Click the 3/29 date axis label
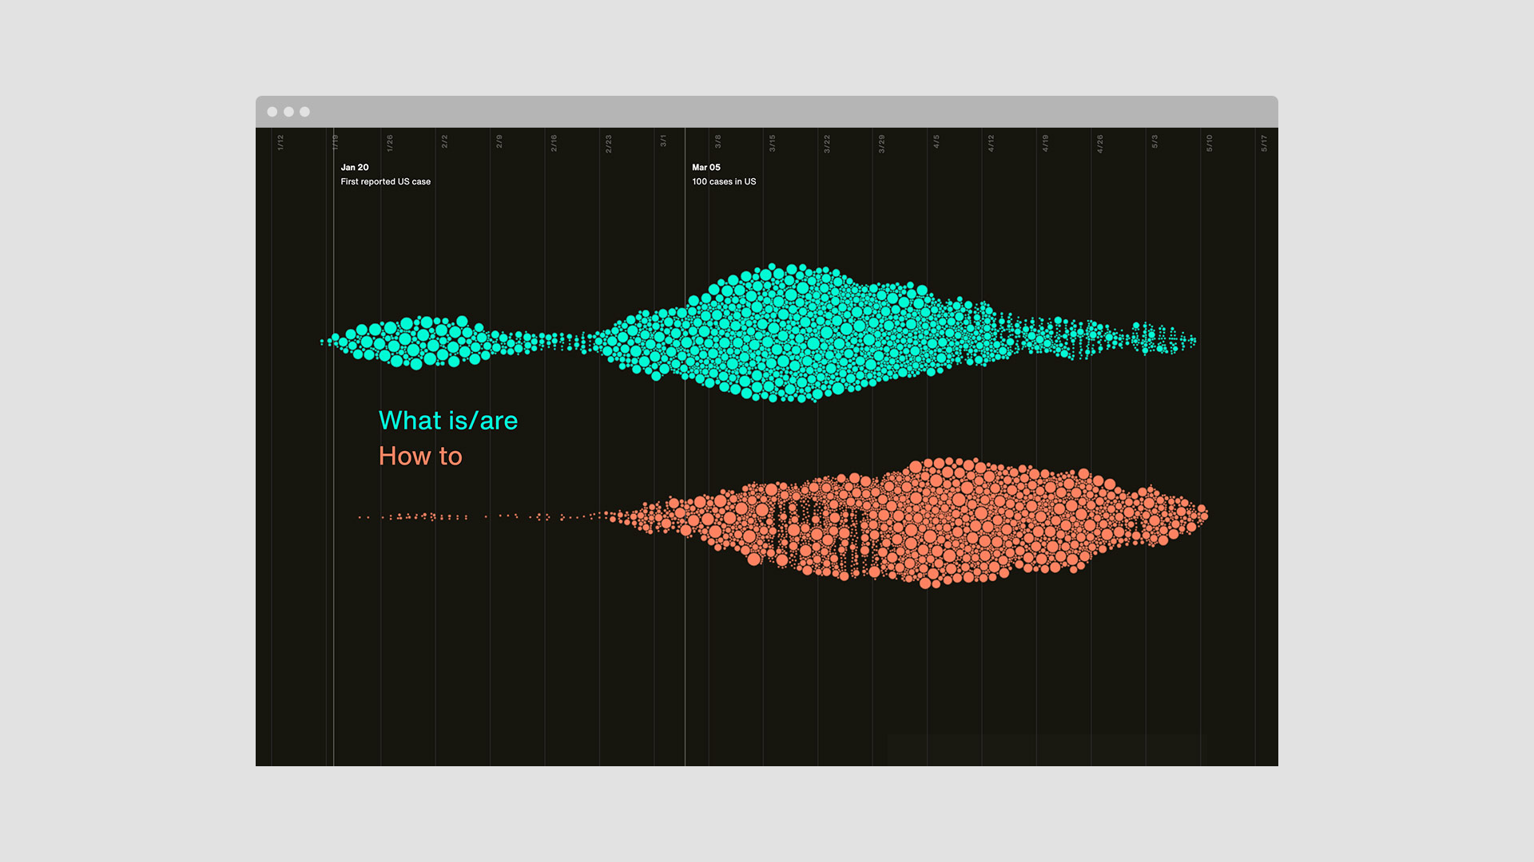Image resolution: width=1534 pixels, height=862 pixels. (882, 144)
